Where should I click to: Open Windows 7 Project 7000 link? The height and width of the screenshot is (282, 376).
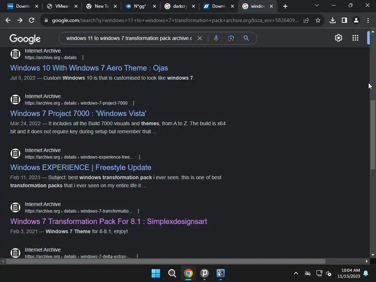click(x=78, y=113)
